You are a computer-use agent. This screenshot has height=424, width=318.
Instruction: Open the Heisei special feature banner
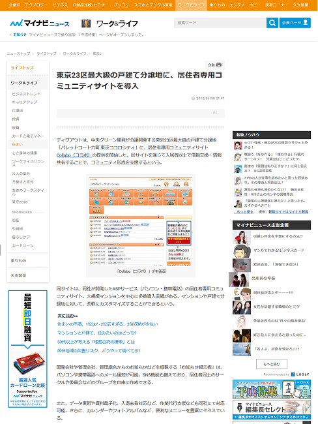click(272, 389)
